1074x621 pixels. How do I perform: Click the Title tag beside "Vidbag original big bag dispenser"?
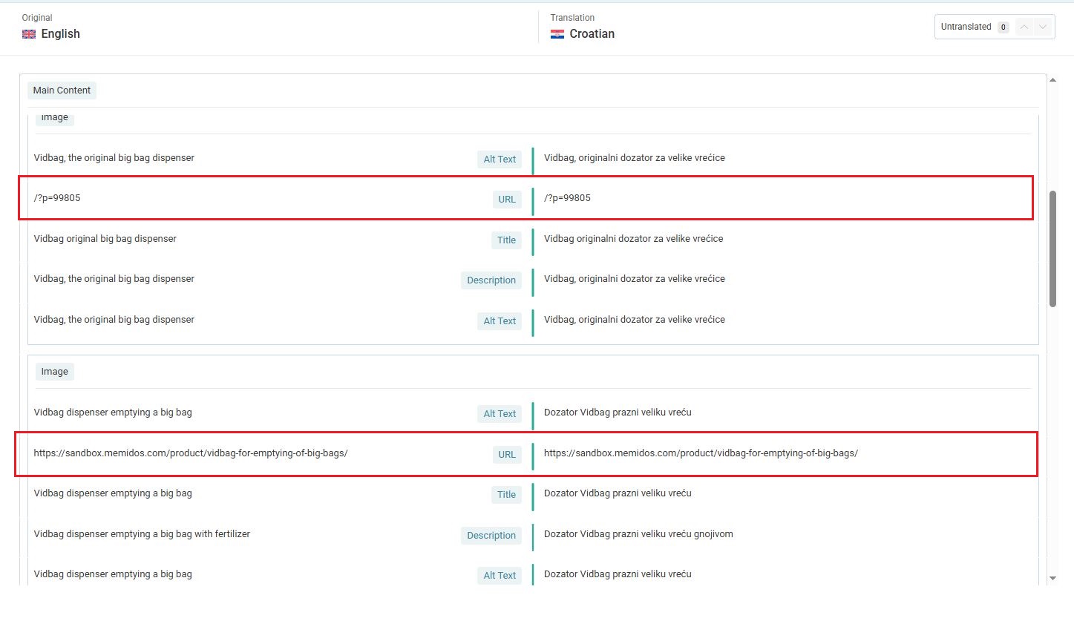tap(506, 240)
